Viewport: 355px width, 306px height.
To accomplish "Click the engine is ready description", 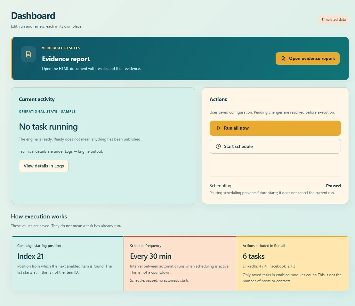I will (x=80, y=139).
